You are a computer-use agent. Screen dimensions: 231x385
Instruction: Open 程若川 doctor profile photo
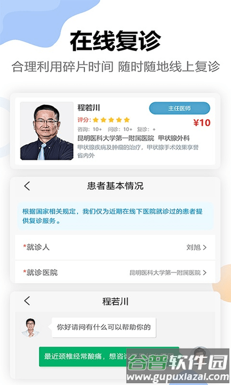(x=47, y=131)
